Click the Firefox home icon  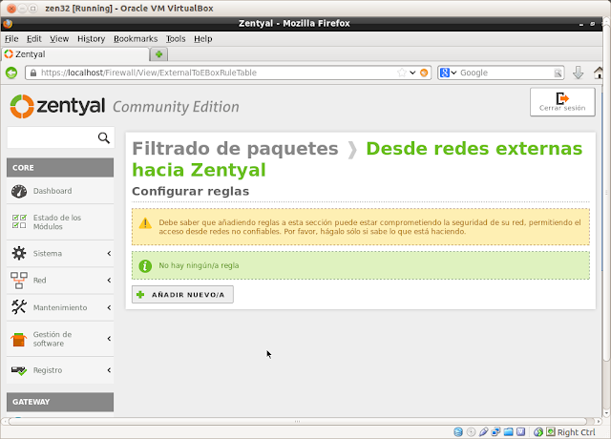(x=599, y=73)
